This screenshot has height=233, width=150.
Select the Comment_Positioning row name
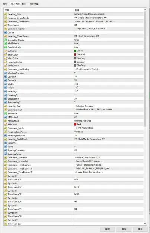pos(19,69)
